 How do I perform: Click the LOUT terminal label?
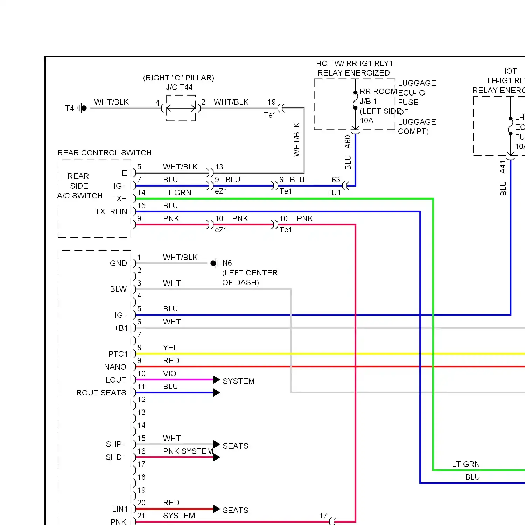click(x=116, y=380)
